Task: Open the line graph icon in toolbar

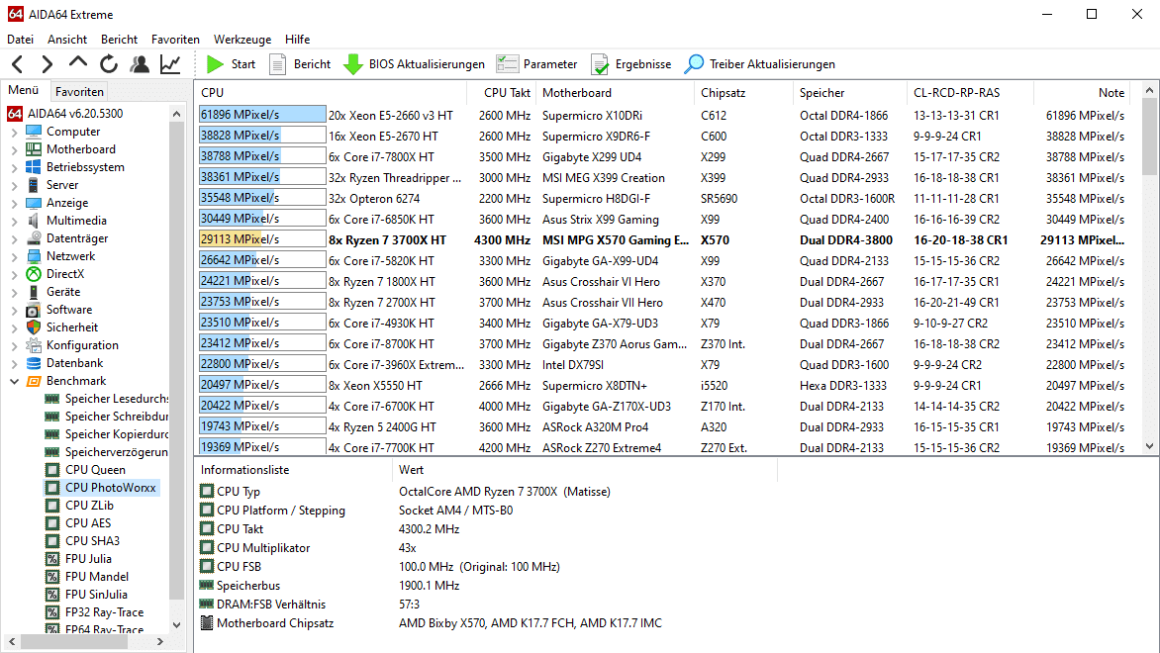Action: coord(170,64)
